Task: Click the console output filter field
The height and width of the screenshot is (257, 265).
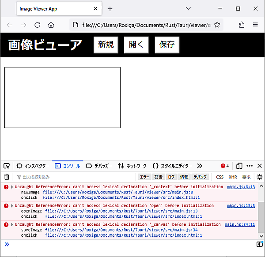Action: 75,177
